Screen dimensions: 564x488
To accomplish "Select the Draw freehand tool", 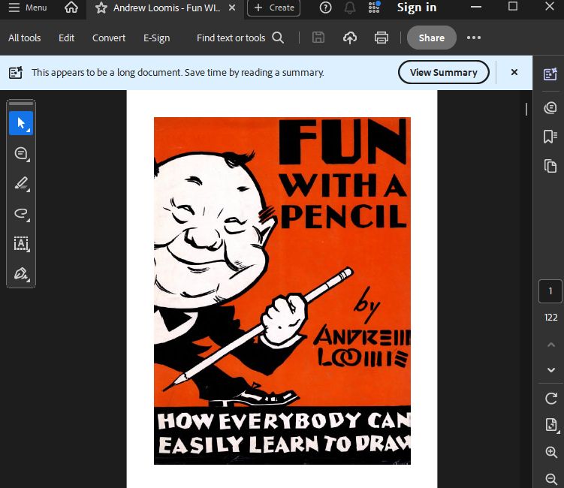I will 21,214.
